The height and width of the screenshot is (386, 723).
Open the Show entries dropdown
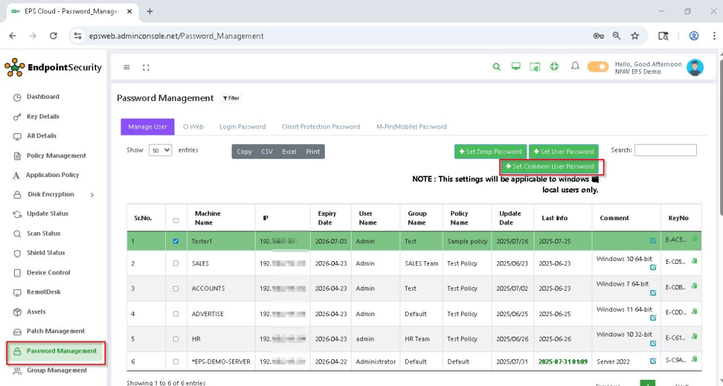pos(160,150)
